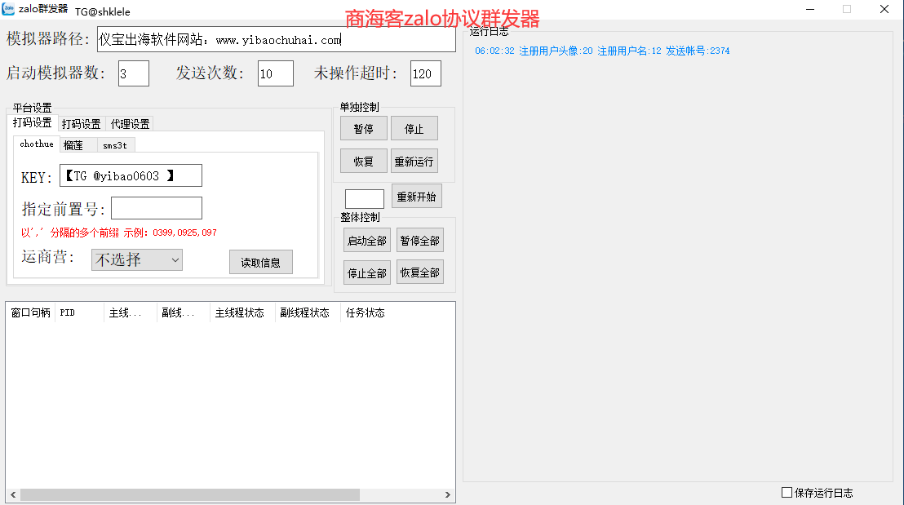Screen dimensions: 904x505
Task: Click the 窗口句柄 column header
Action: click(30, 312)
